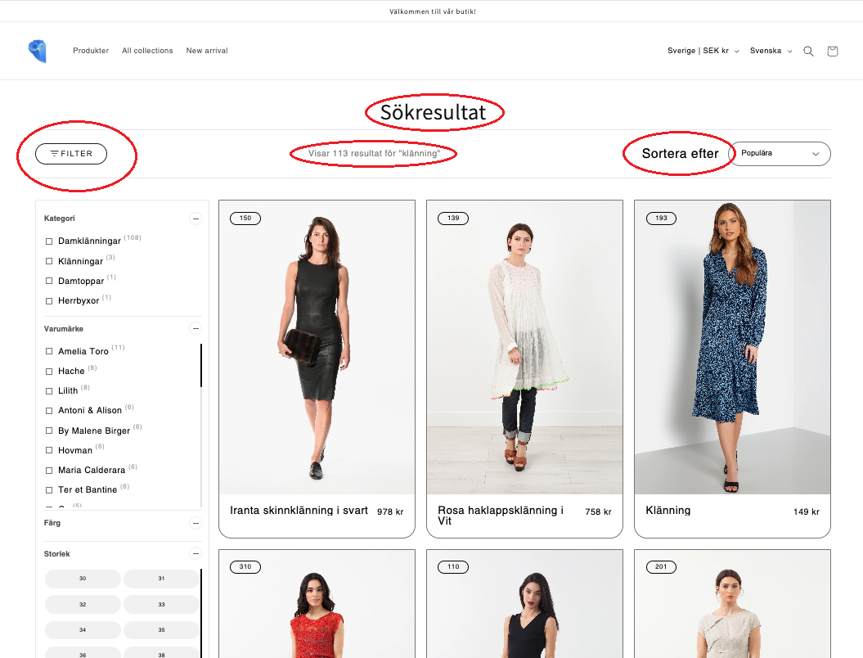Click the 310 badge on red dress
The image size is (863, 658).
(x=245, y=567)
